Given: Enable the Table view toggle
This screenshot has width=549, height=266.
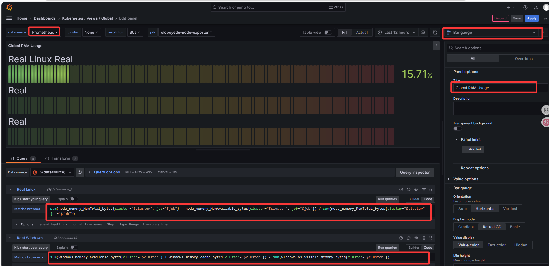Looking at the screenshot, I should 328,32.
